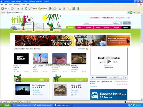Screen dimensions: 143x107
Task: Click the small play button in player controls
Action: (x=93, y=77)
